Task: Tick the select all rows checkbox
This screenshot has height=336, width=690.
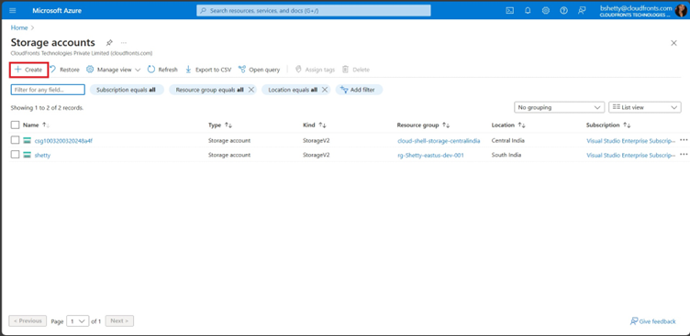Action: tap(16, 125)
